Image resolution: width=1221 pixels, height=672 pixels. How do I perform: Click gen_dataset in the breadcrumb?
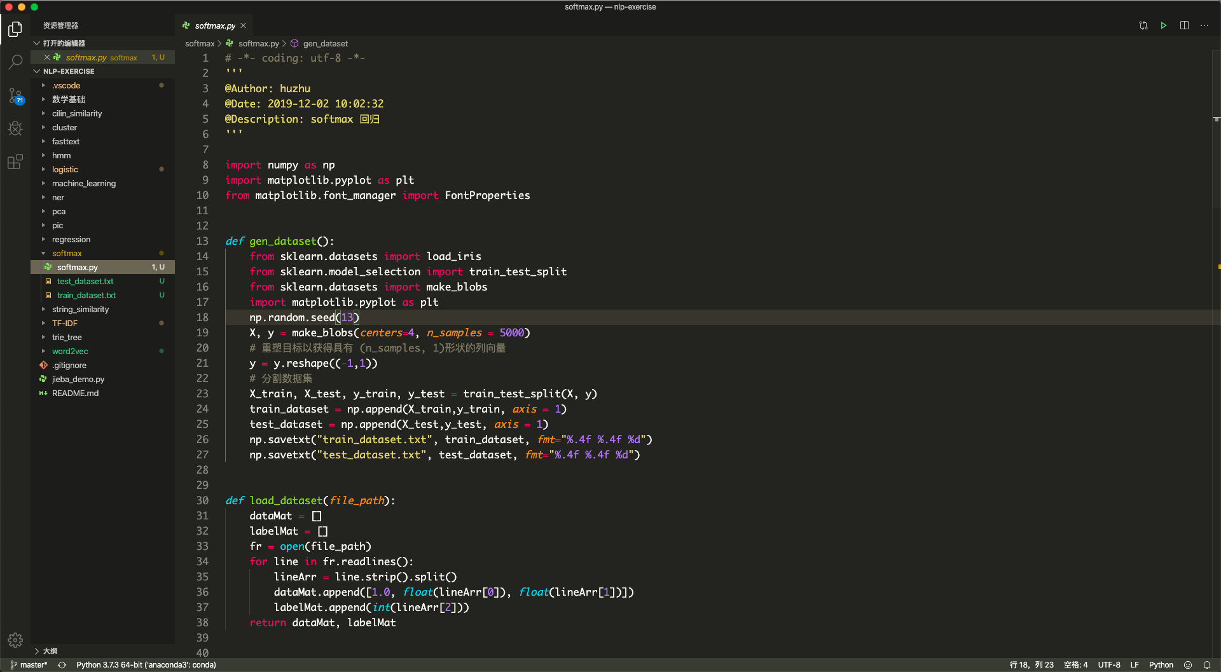coord(325,43)
